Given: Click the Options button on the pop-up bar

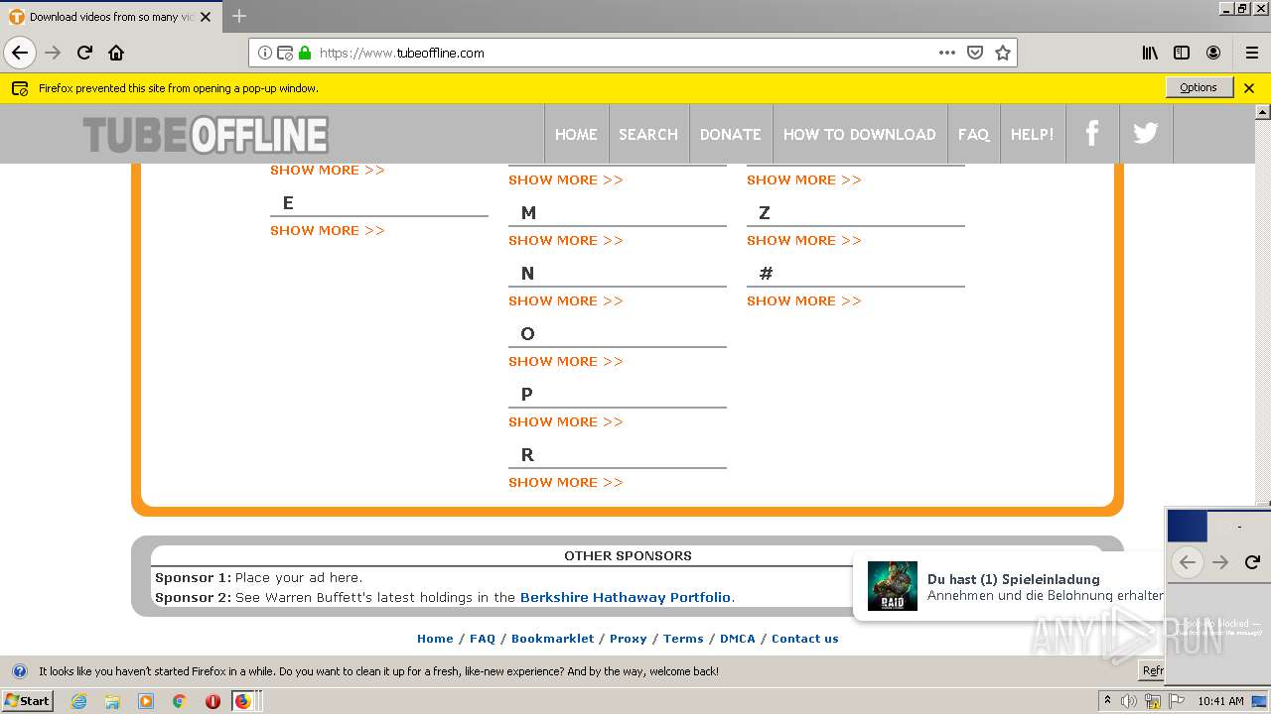Looking at the screenshot, I should (x=1199, y=87).
